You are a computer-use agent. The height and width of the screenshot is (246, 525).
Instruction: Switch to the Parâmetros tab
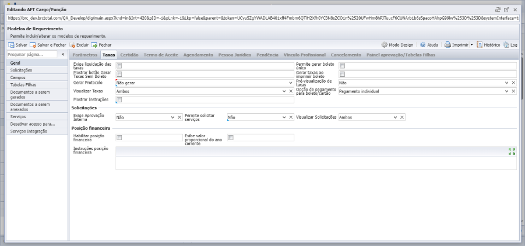pos(84,55)
